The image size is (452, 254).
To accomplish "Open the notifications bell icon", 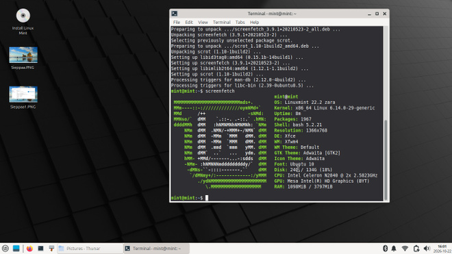I will [x=394, y=249].
